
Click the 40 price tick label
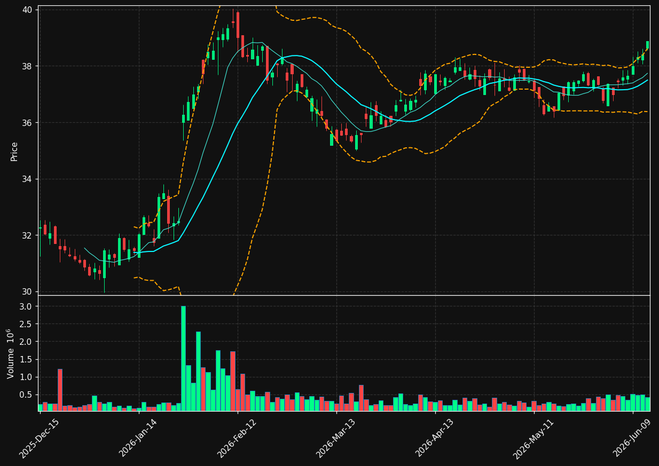[x=28, y=10]
